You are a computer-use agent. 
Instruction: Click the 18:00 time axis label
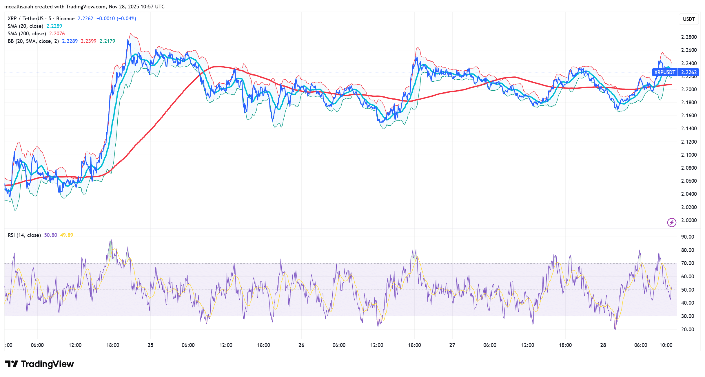pos(113,345)
